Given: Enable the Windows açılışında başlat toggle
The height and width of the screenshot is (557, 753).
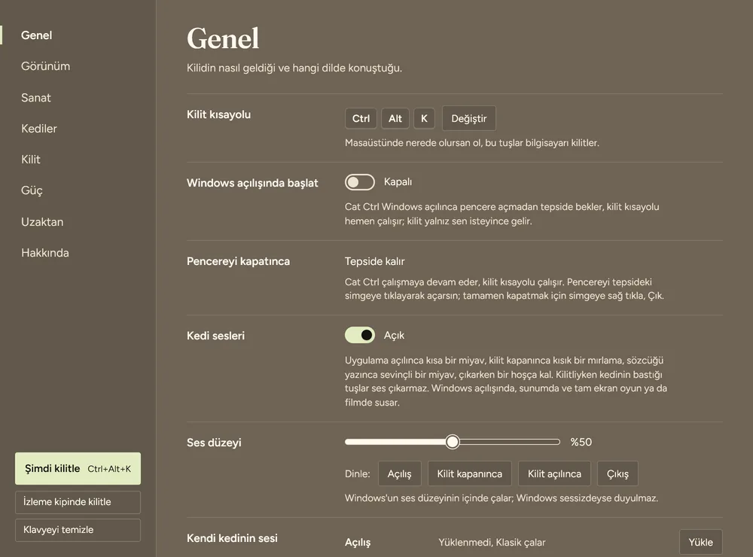Looking at the screenshot, I should 360,182.
